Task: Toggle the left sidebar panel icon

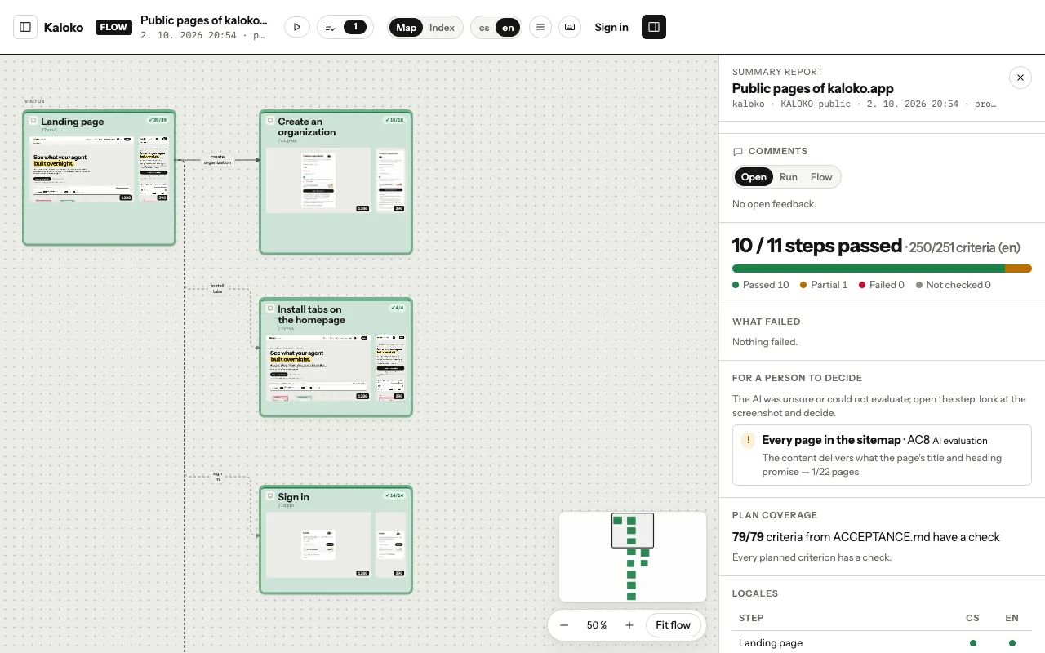Action: [25, 27]
